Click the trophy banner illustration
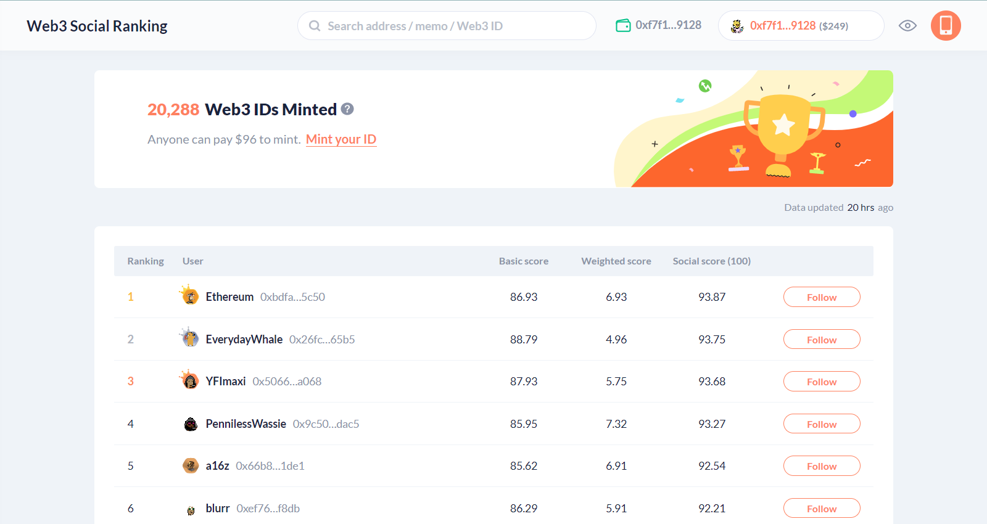Image resolution: width=987 pixels, height=524 pixels. coord(753,128)
